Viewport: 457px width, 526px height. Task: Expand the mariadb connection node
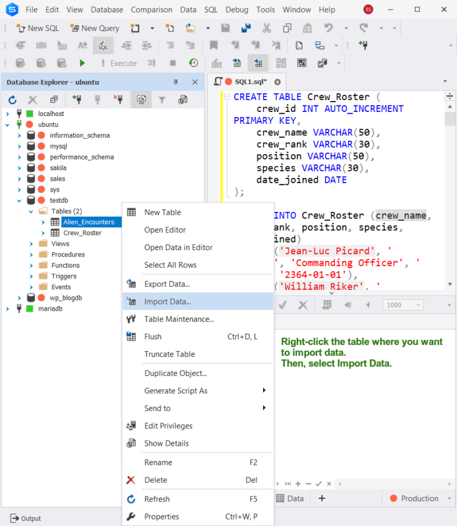(7, 309)
